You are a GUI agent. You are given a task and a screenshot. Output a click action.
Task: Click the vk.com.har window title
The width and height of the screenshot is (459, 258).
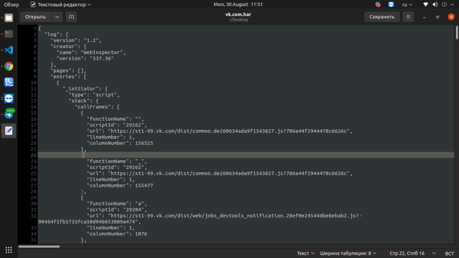click(x=238, y=14)
